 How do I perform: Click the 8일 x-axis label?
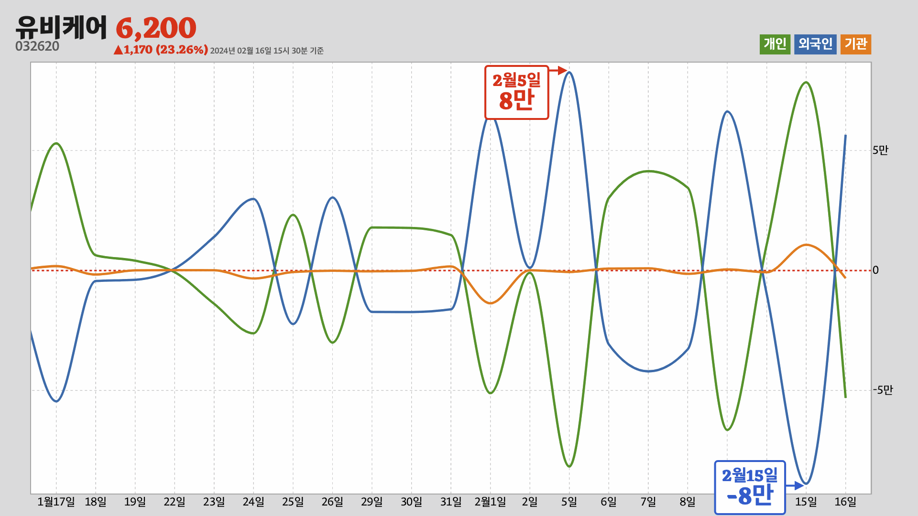pos(688,502)
